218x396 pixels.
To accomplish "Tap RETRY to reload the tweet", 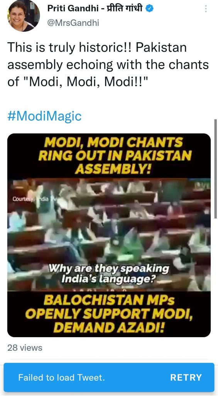I will click(186, 377).
